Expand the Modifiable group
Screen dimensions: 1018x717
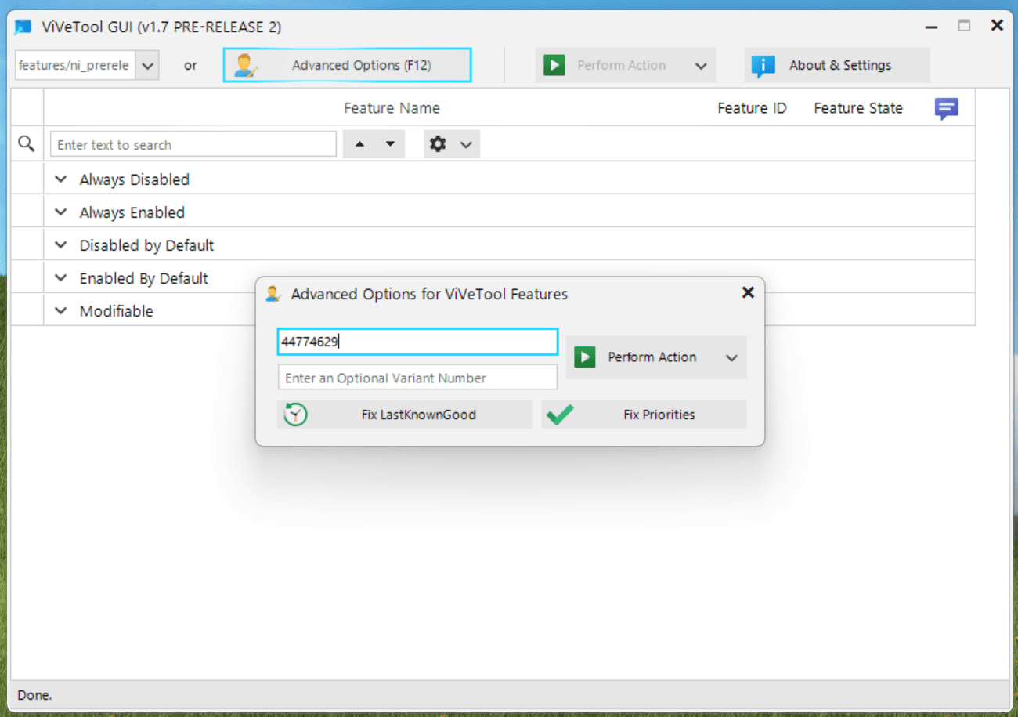pyautogui.click(x=61, y=311)
